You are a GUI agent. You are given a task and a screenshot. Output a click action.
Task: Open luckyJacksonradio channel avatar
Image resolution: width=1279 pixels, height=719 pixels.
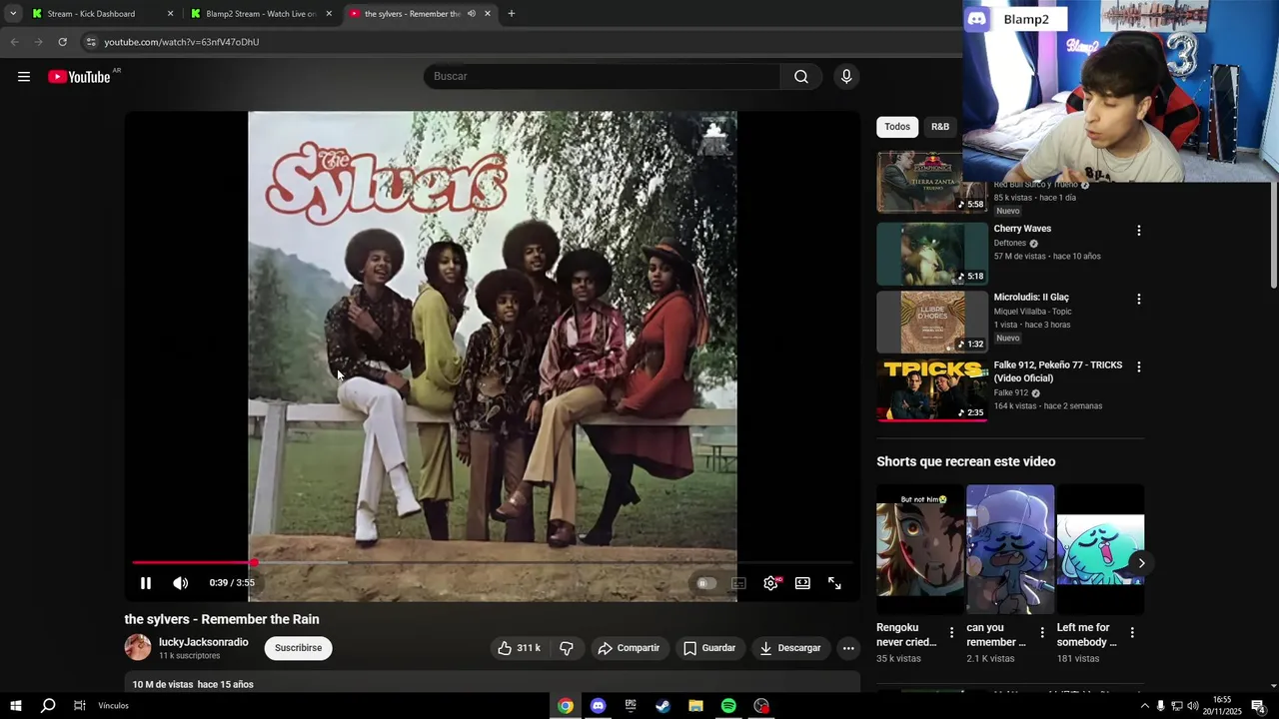coord(138,647)
